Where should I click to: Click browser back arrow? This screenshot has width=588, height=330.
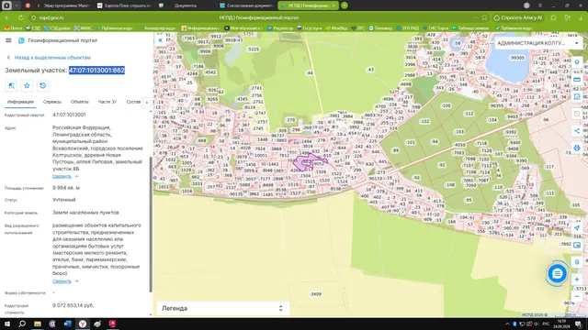7,17
